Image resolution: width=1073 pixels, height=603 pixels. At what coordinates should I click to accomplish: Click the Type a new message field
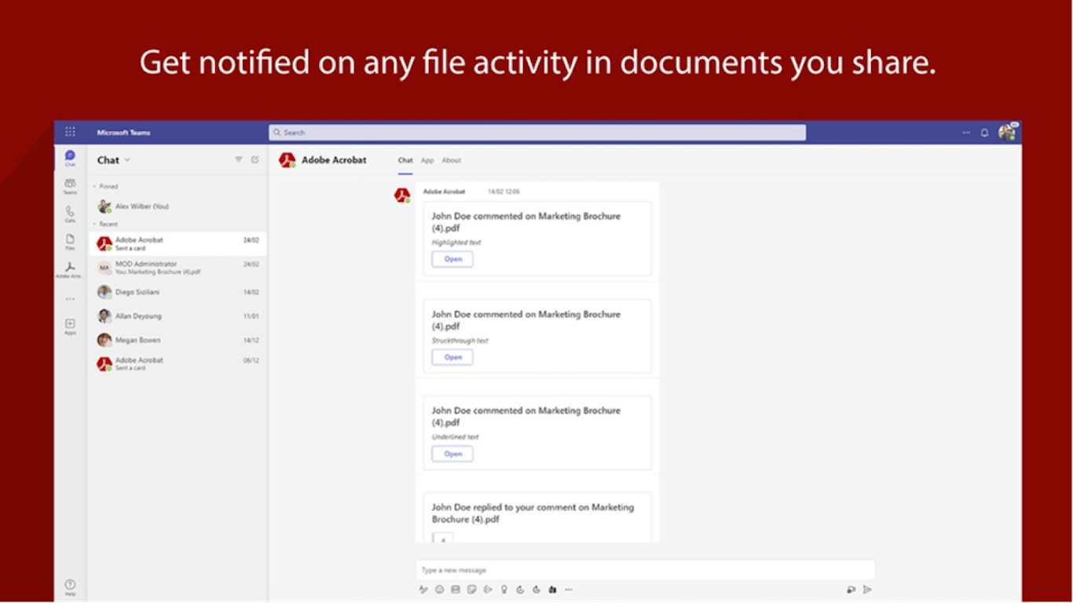coord(645,570)
